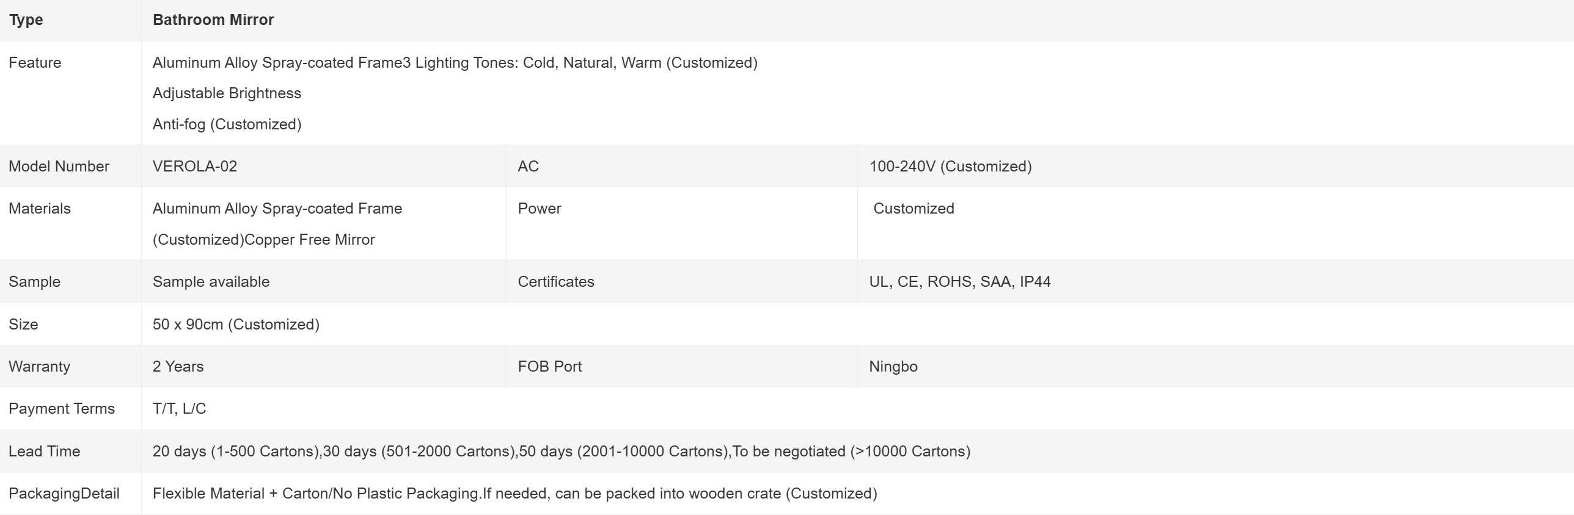The image size is (1574, 515).
Task: Select the "Adjustable Brightness" feature line
Action: coord(227,93)
